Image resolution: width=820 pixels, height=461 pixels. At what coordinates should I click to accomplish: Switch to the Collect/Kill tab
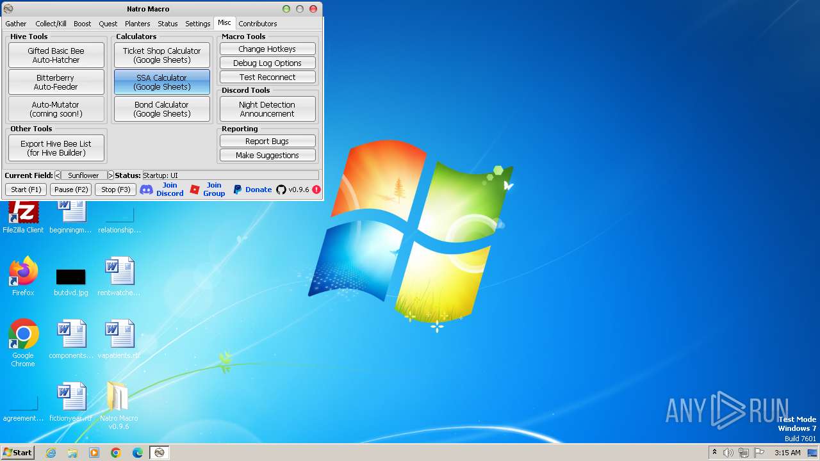pos(51,24)
